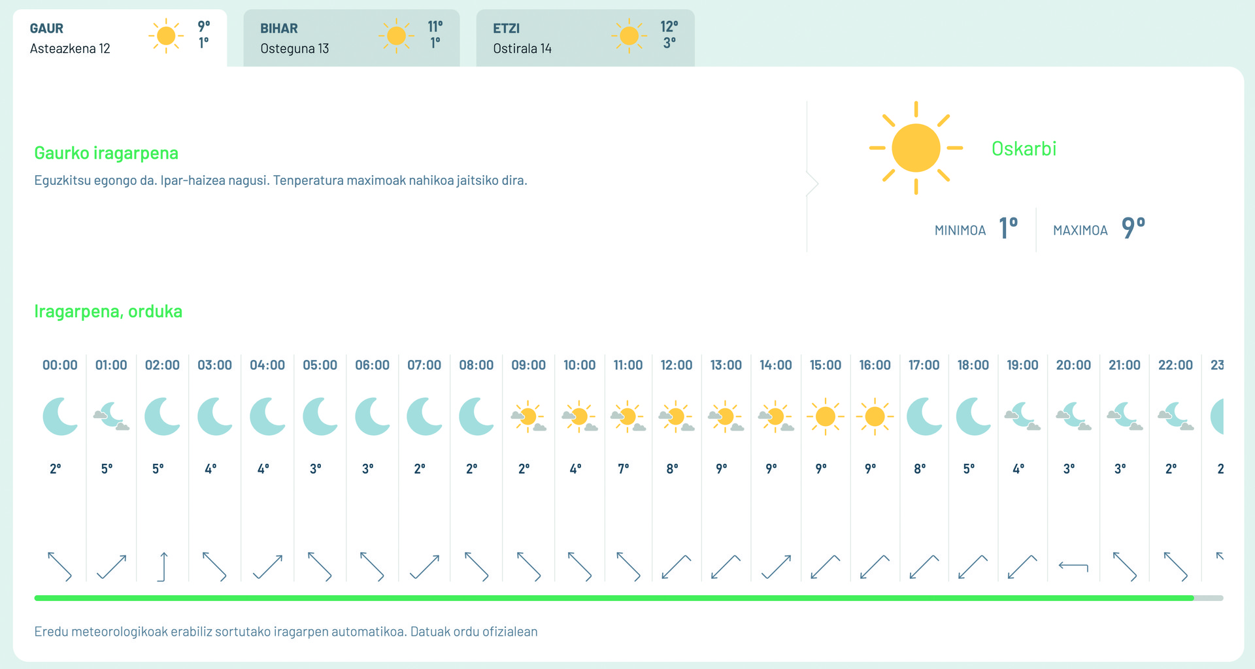Click the large Oskarbi sun icon

pyautogui.click(x=916, y=148)
